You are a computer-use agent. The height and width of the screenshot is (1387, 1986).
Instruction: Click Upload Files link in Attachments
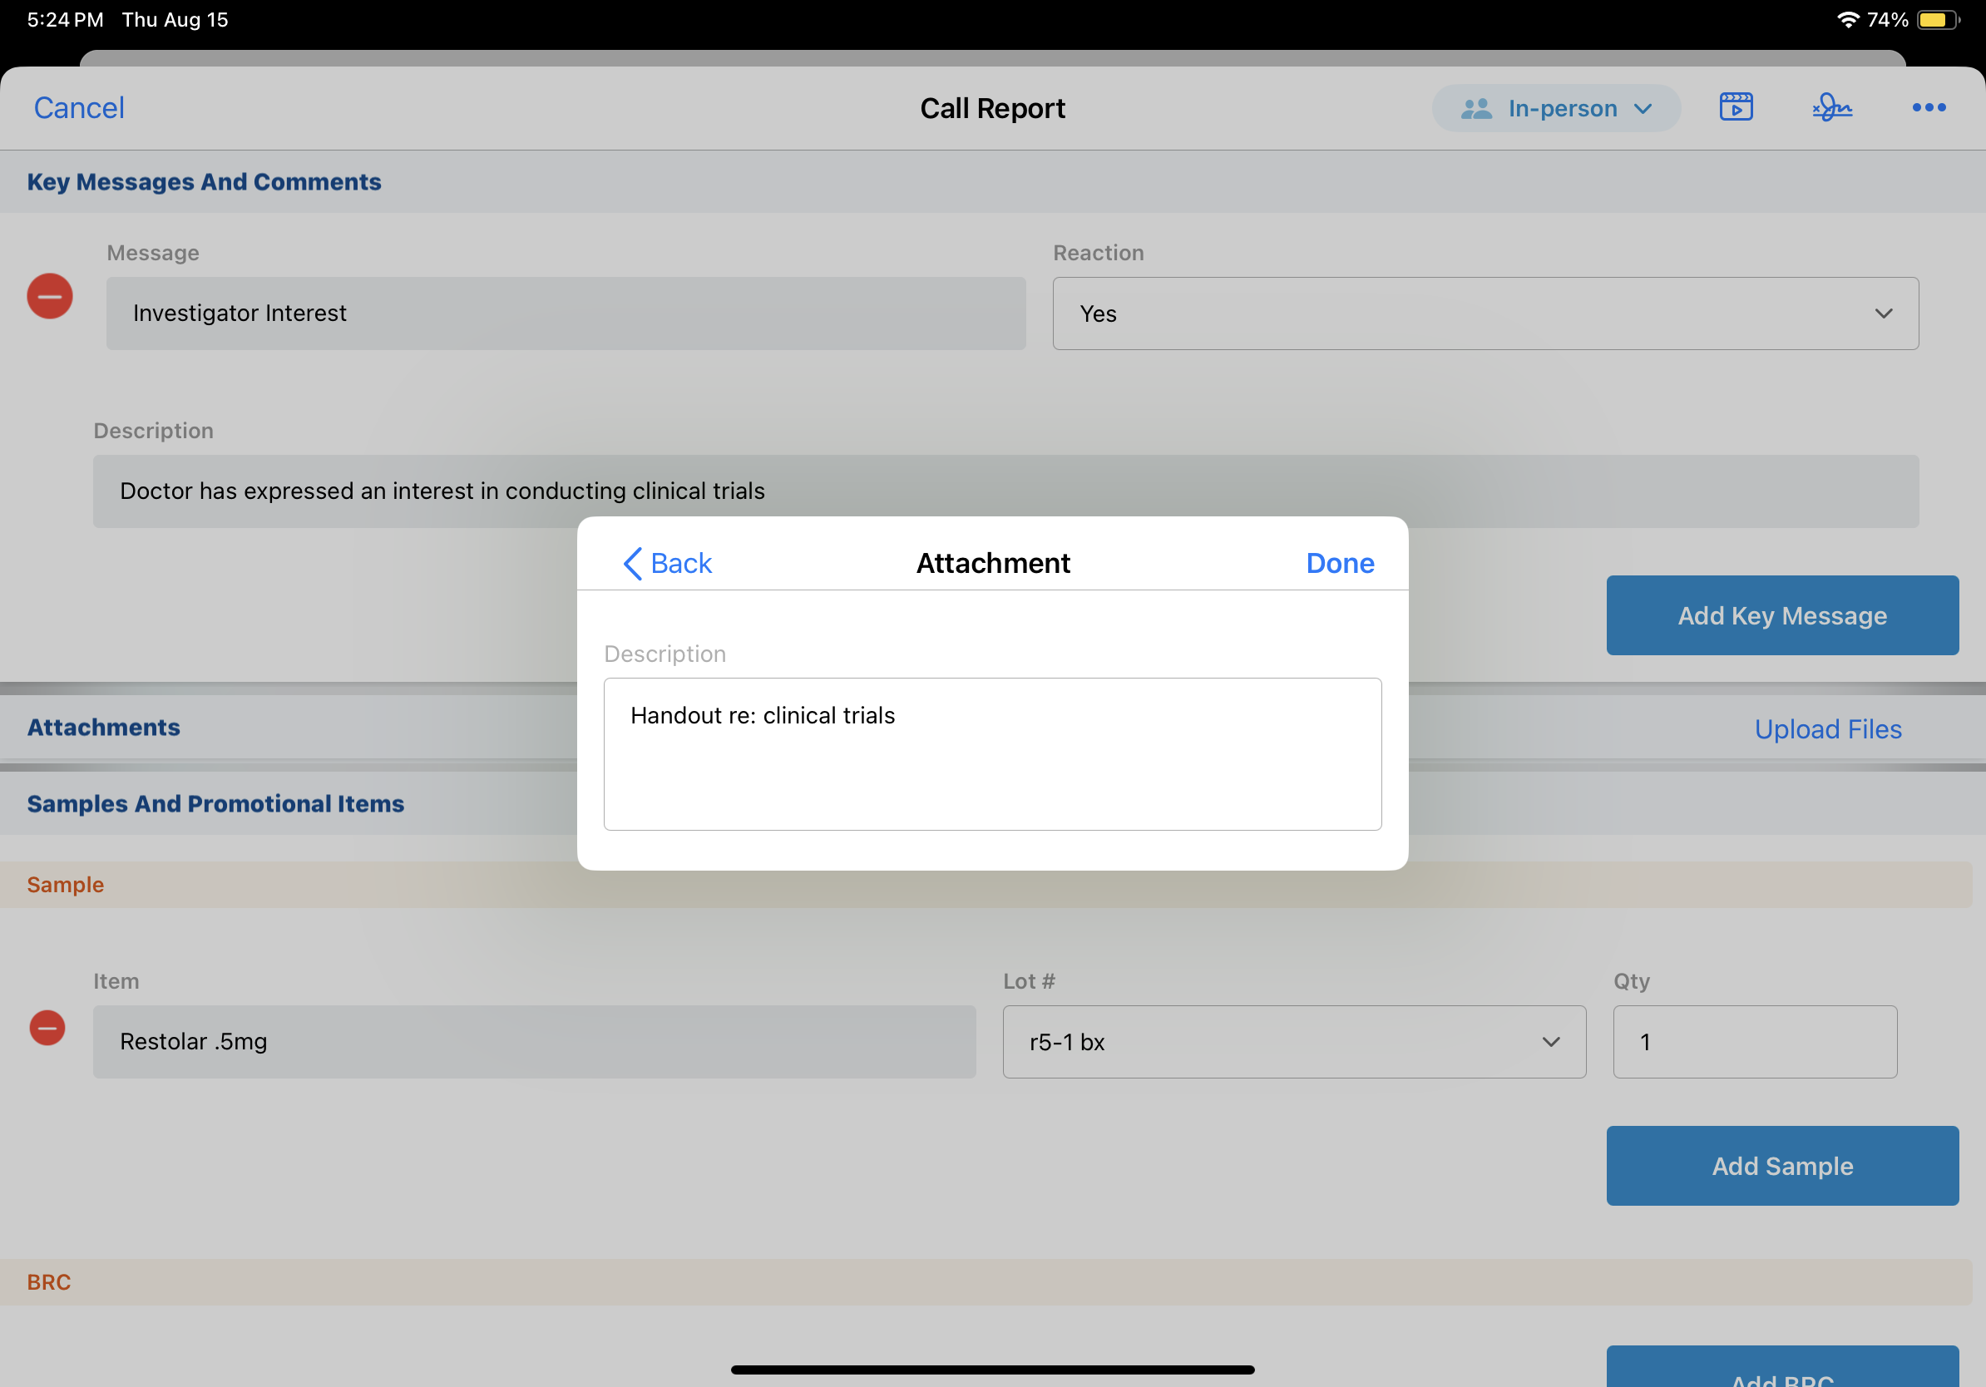coord(1827,729)
